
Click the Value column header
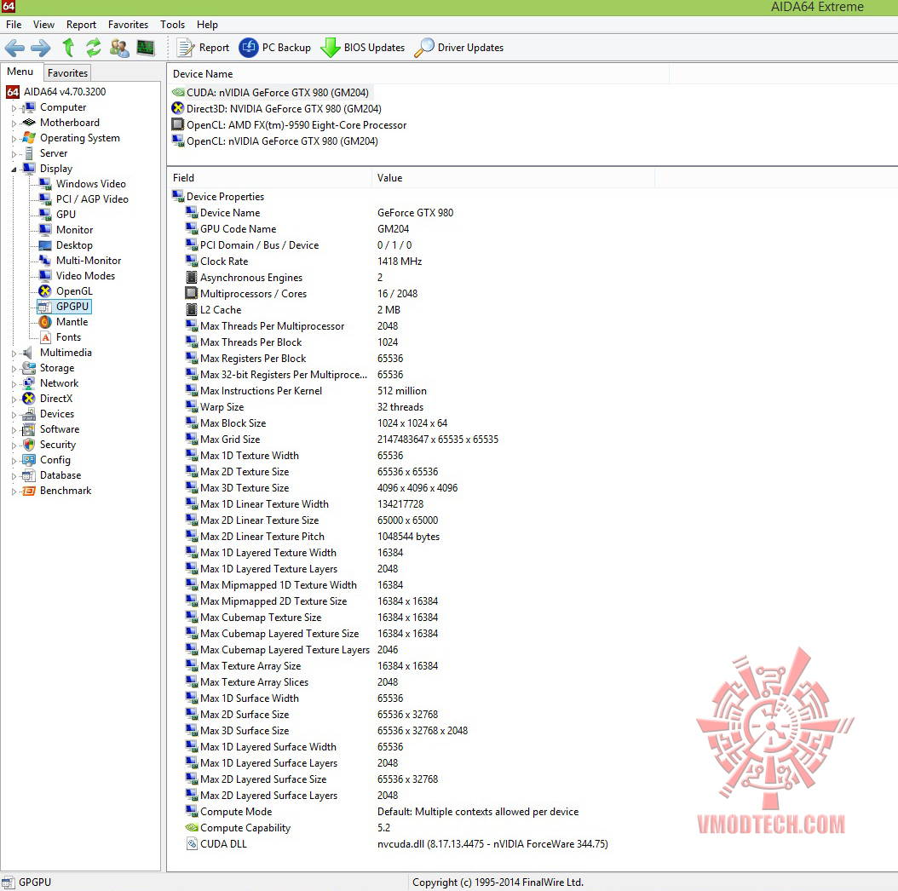[513, 178]
